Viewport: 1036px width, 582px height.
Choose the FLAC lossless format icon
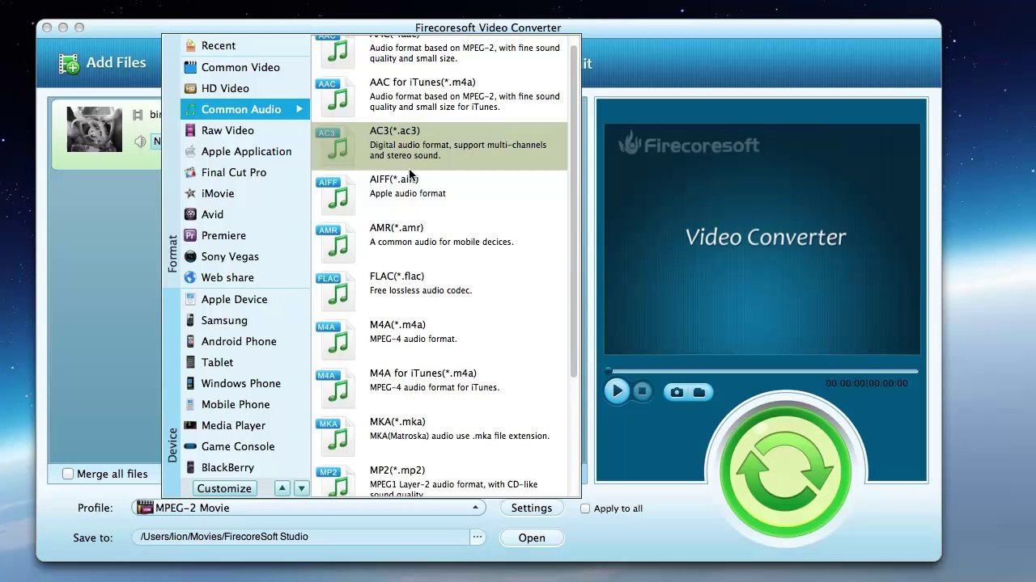click(x=335, y=291)
